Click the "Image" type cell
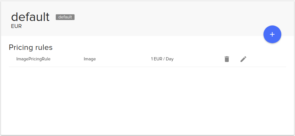 (x=90, y=59)
